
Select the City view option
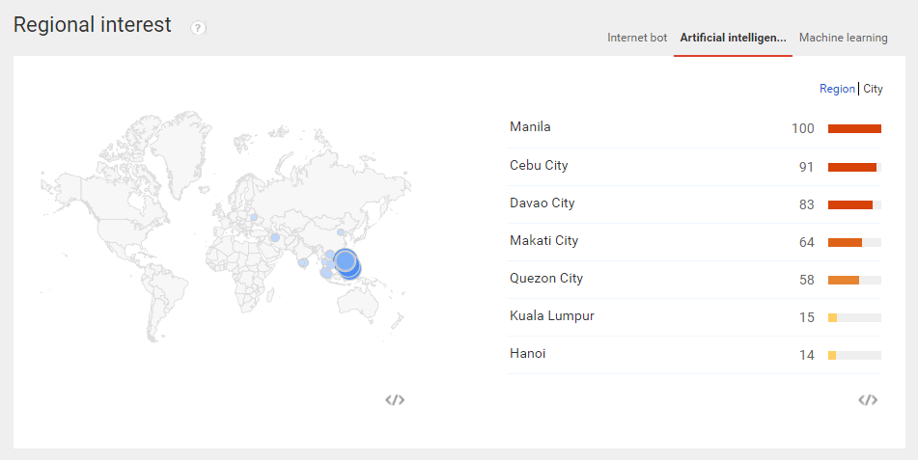point(873,89)
